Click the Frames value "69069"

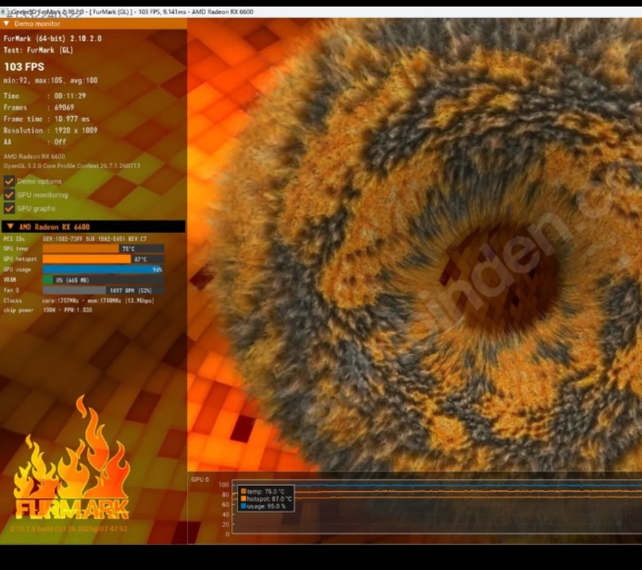(64, 108)
